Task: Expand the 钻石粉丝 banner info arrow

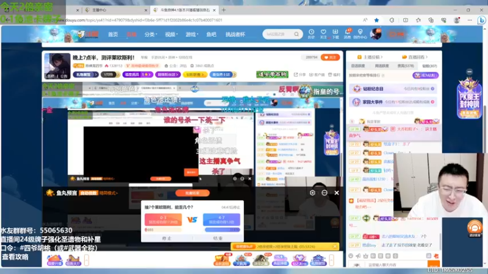Action: [432, 89]
